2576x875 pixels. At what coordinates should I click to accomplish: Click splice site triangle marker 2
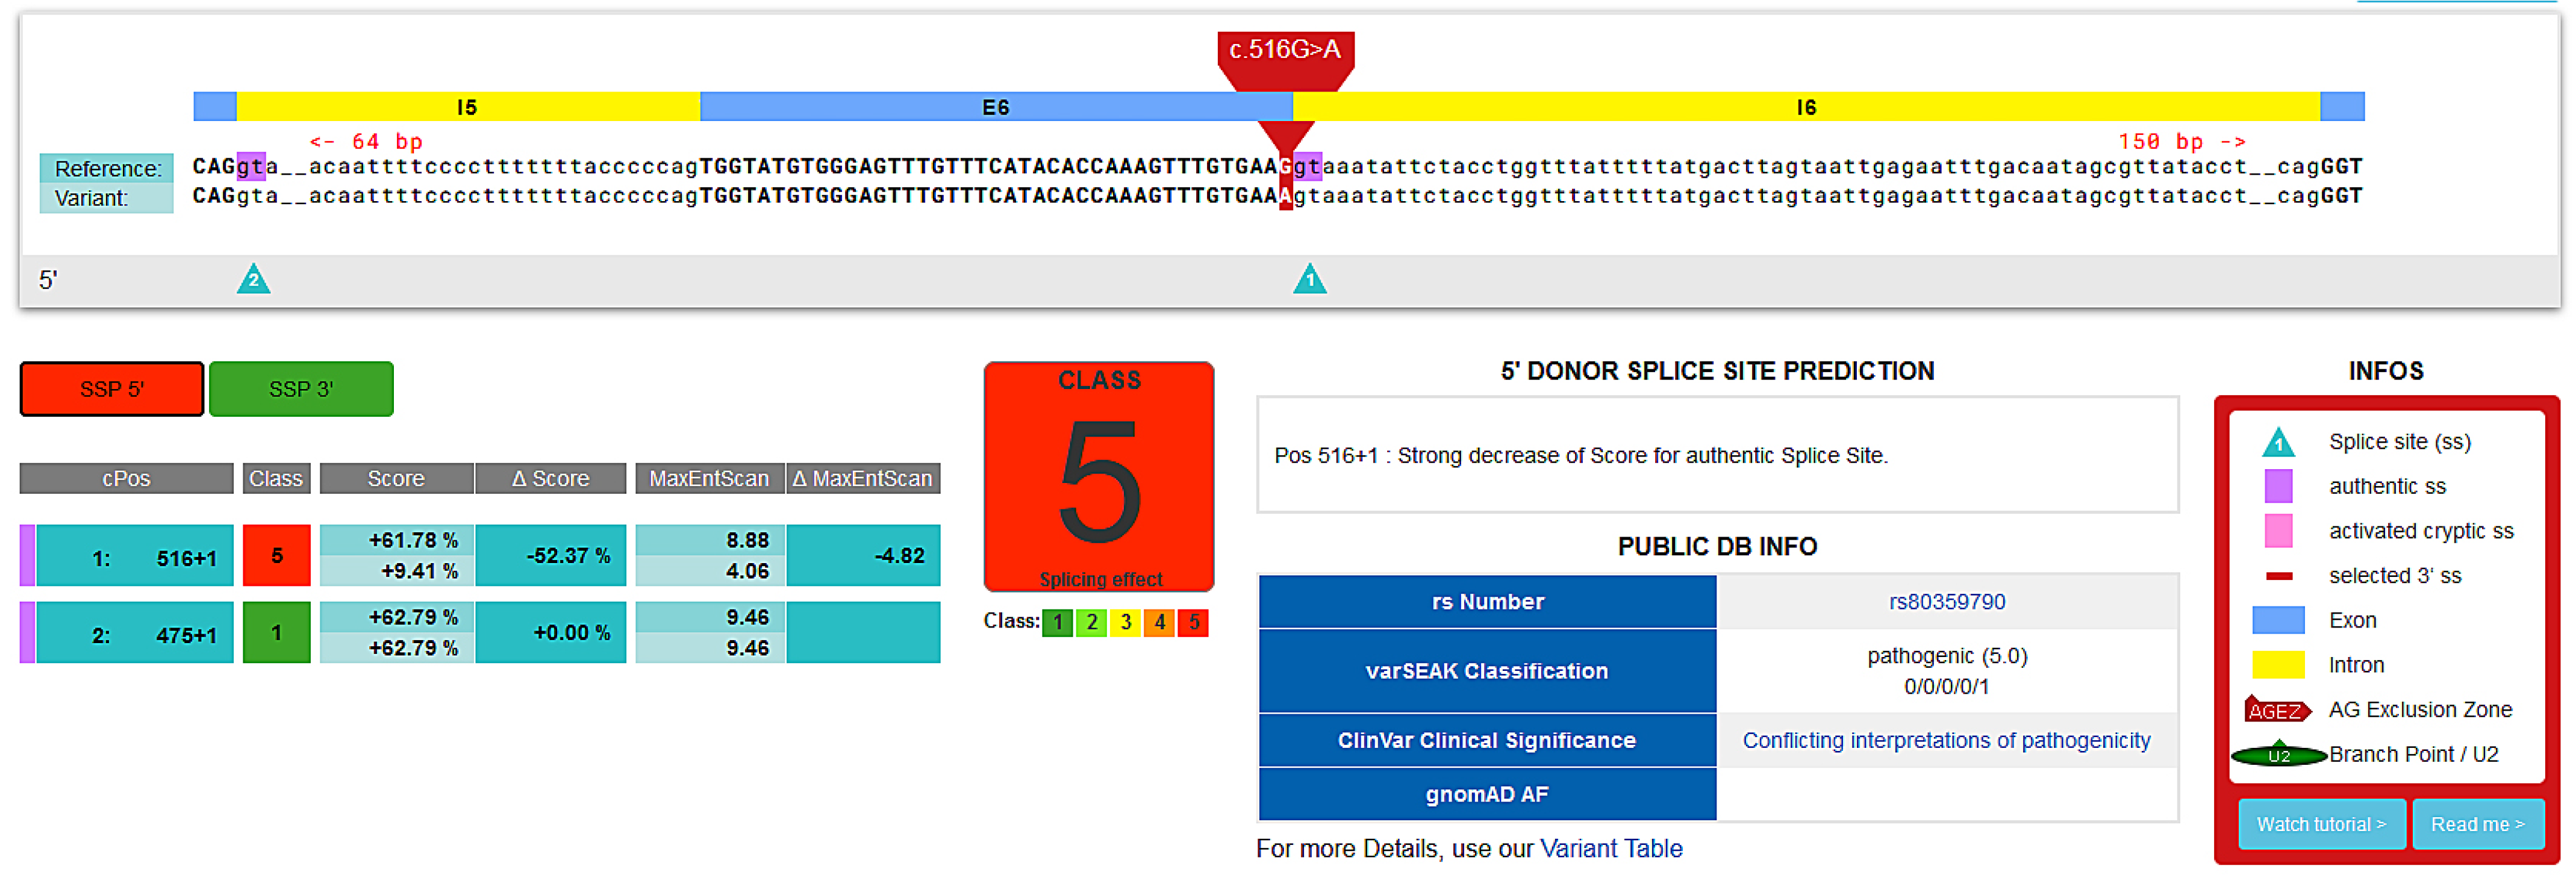click(x=253, y=280)
